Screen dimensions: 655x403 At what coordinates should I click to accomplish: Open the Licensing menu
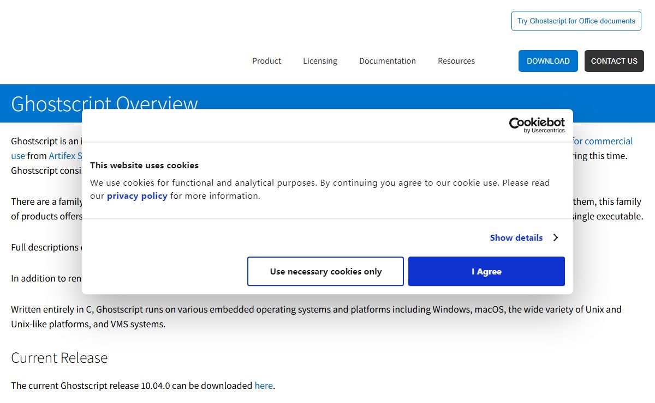pyautogui.click(x=320, y=61)
